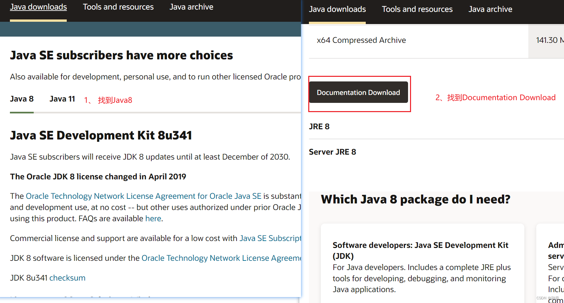Click the JDK card description starting 'For Java developers'

coord(422,278)
